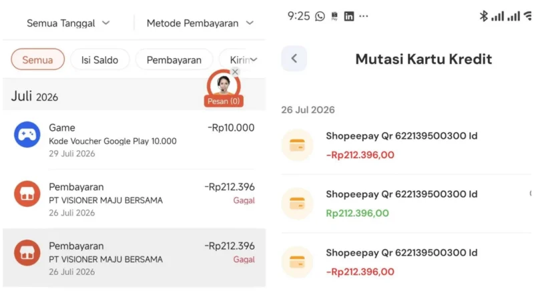Screen dimensions: 534x297
Task: Open the highlighted Gagal payment entry
Action: point(134,258)
